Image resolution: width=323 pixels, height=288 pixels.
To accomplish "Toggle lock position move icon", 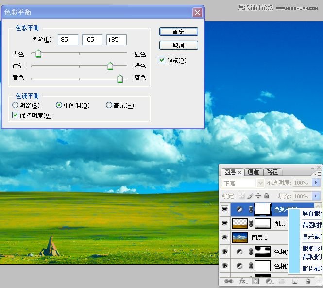I will [x=258, y=196].
